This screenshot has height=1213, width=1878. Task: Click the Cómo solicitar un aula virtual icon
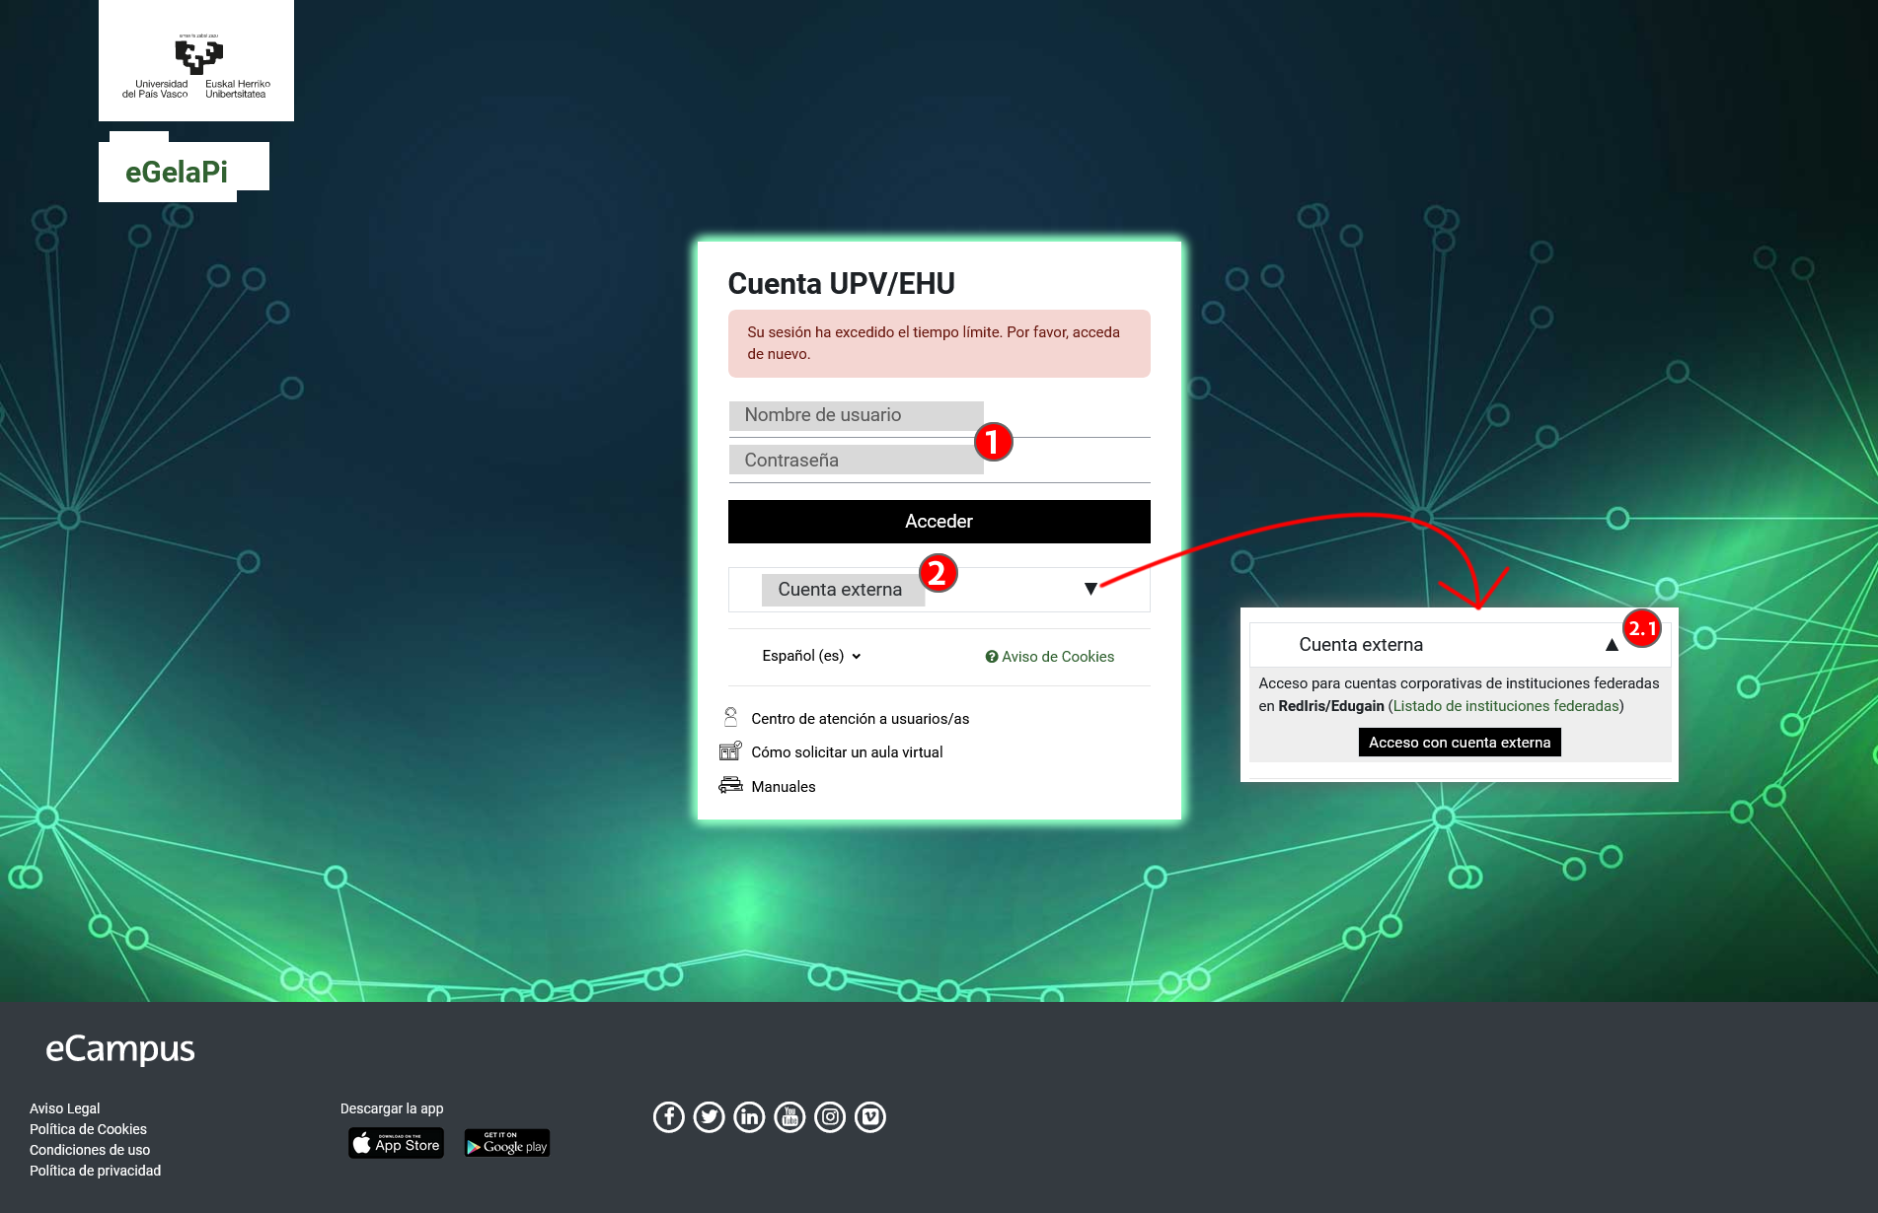pyautogui.click(x=730, y=750)
